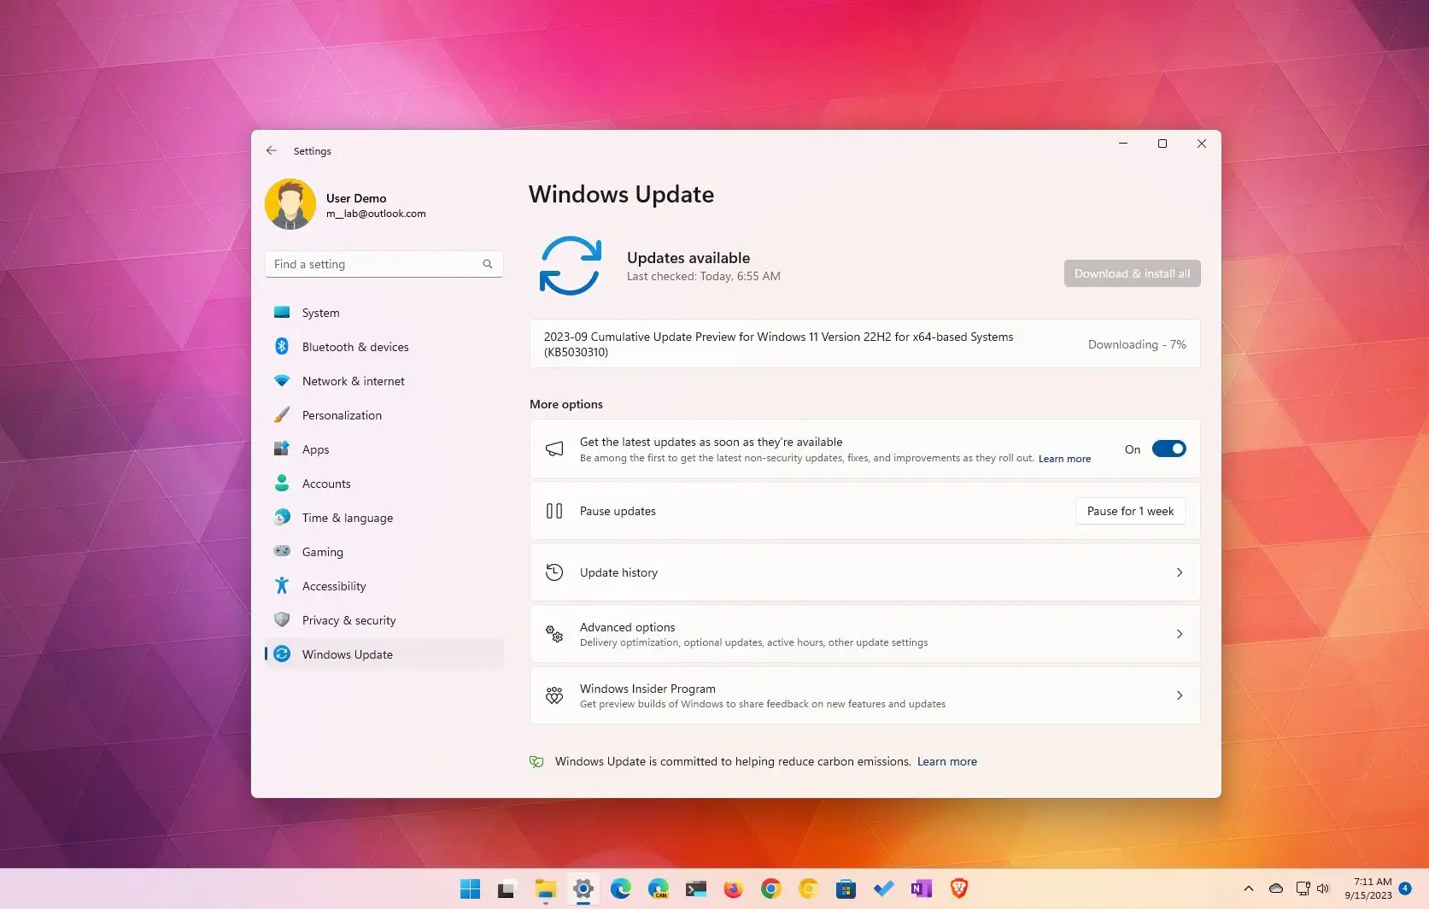
Task: Click the large update sync arrows icon
Action: (571, 266)
